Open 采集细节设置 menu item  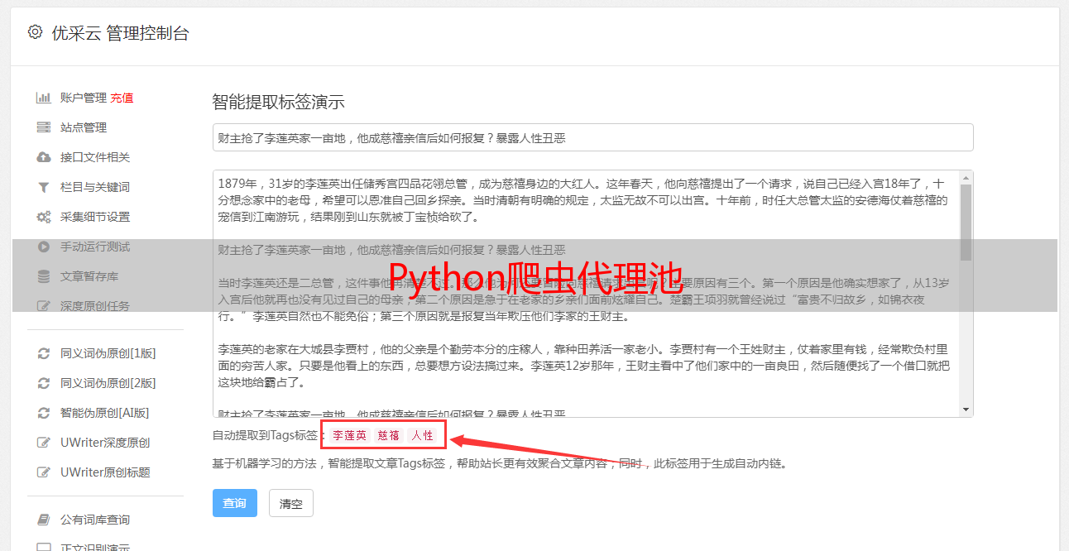coord(95,217)
